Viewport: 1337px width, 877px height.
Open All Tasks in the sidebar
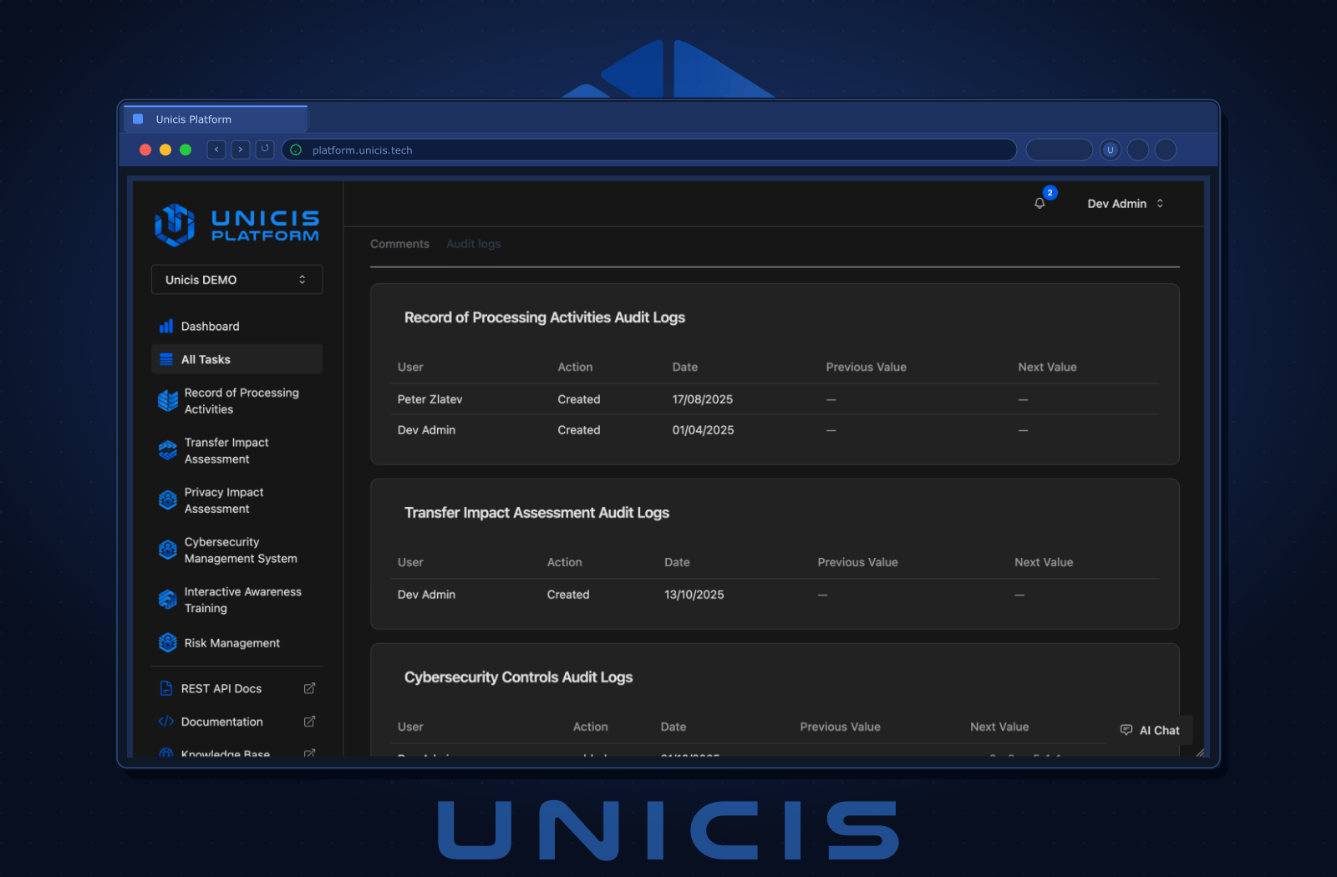pyautogui.click(x=236, y=359)
